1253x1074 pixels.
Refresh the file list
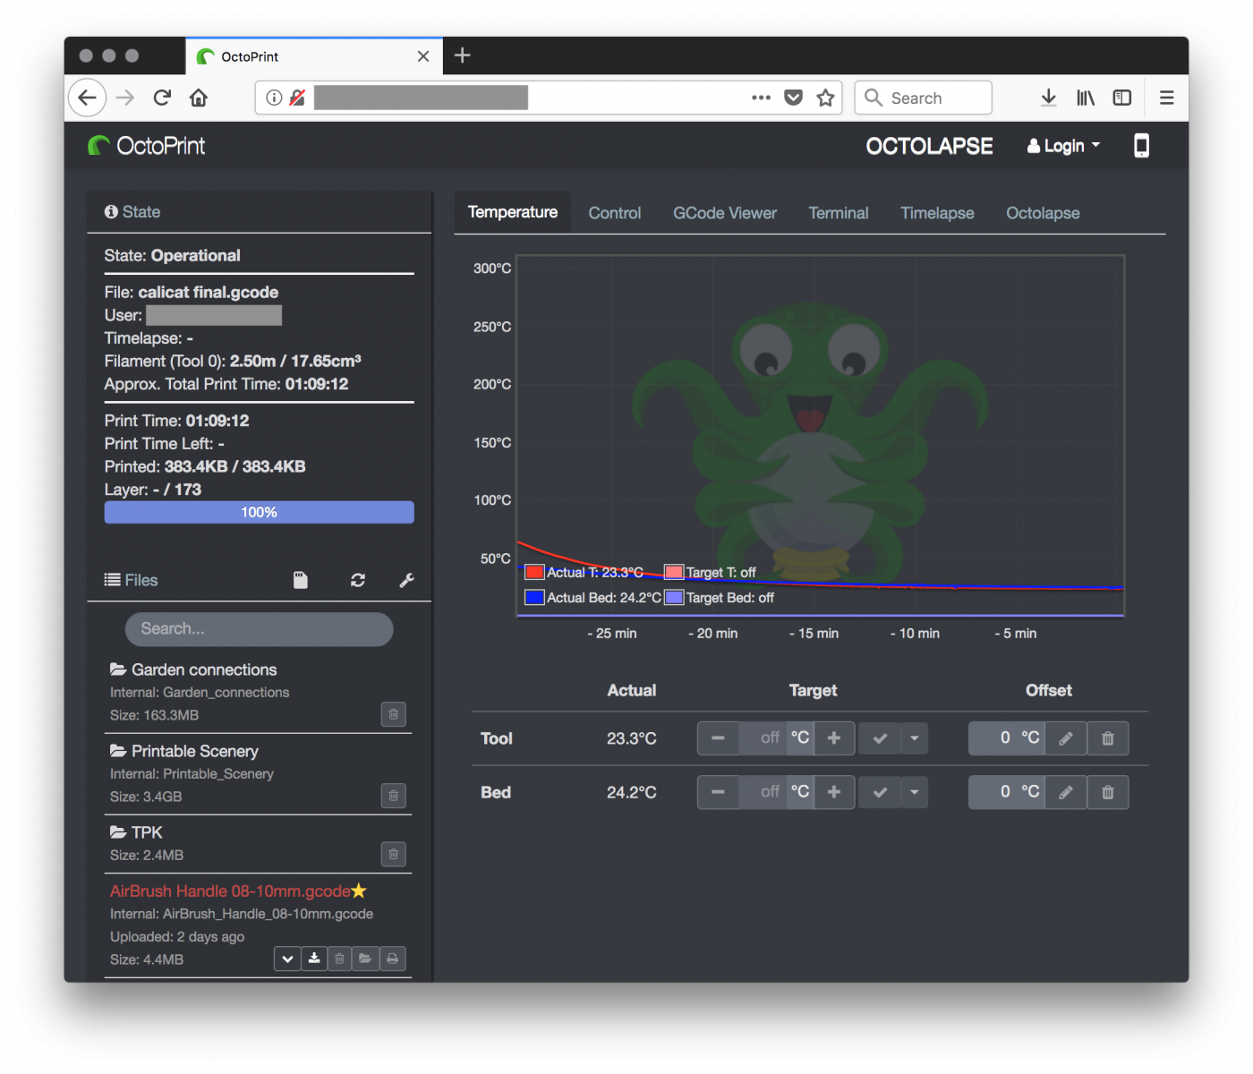click(x=358, y=580)
